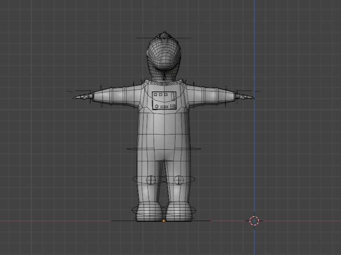Viewport: 341px width, 255px height.
Task: Select the belly area of the torso
Action: [164, 131]
